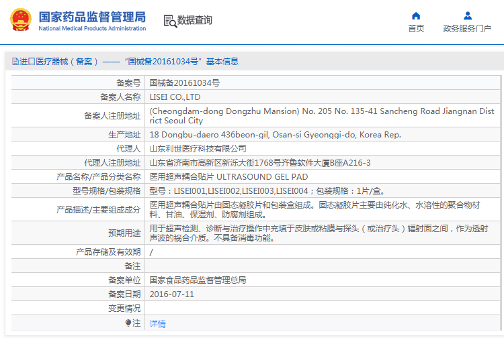This screenshot has width=504, height=338.
Task: Click 国家药品监督管理局 title text
Action: [92, 17]
